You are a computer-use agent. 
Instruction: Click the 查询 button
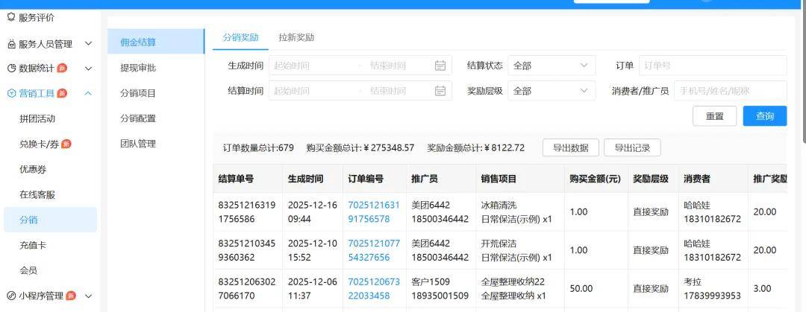click(764, 116)
